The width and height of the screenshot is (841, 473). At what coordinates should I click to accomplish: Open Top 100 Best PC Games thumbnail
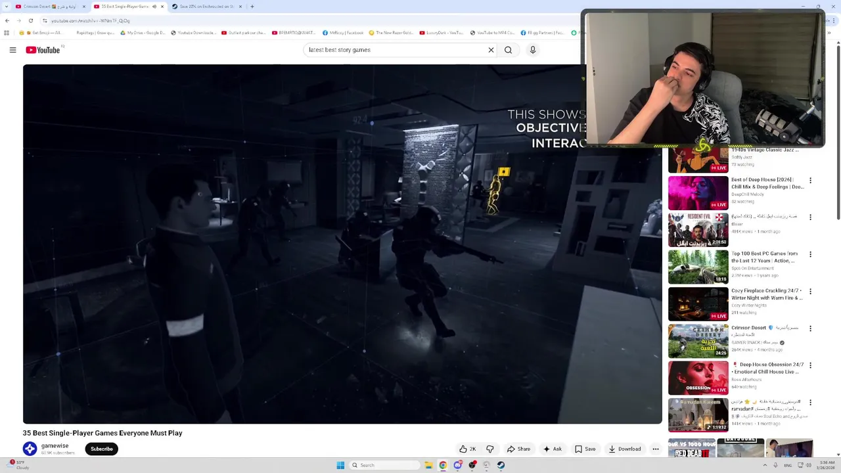point(698,267)
